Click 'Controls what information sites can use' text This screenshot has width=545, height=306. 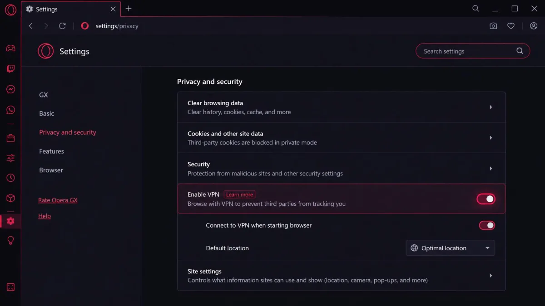point(307,280)
